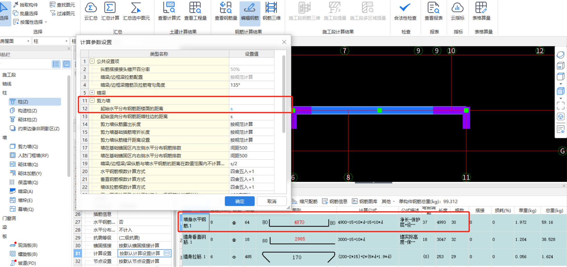
Task: Confirm dialog with 确定 button
Action: click(x=240, y=201)
